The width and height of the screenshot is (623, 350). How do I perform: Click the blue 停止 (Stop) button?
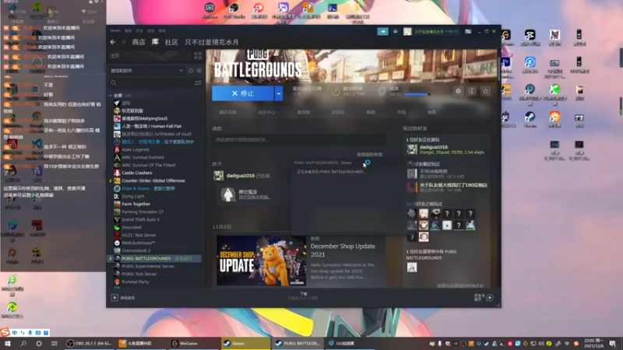pyautogui.click(x=243, y=93)
